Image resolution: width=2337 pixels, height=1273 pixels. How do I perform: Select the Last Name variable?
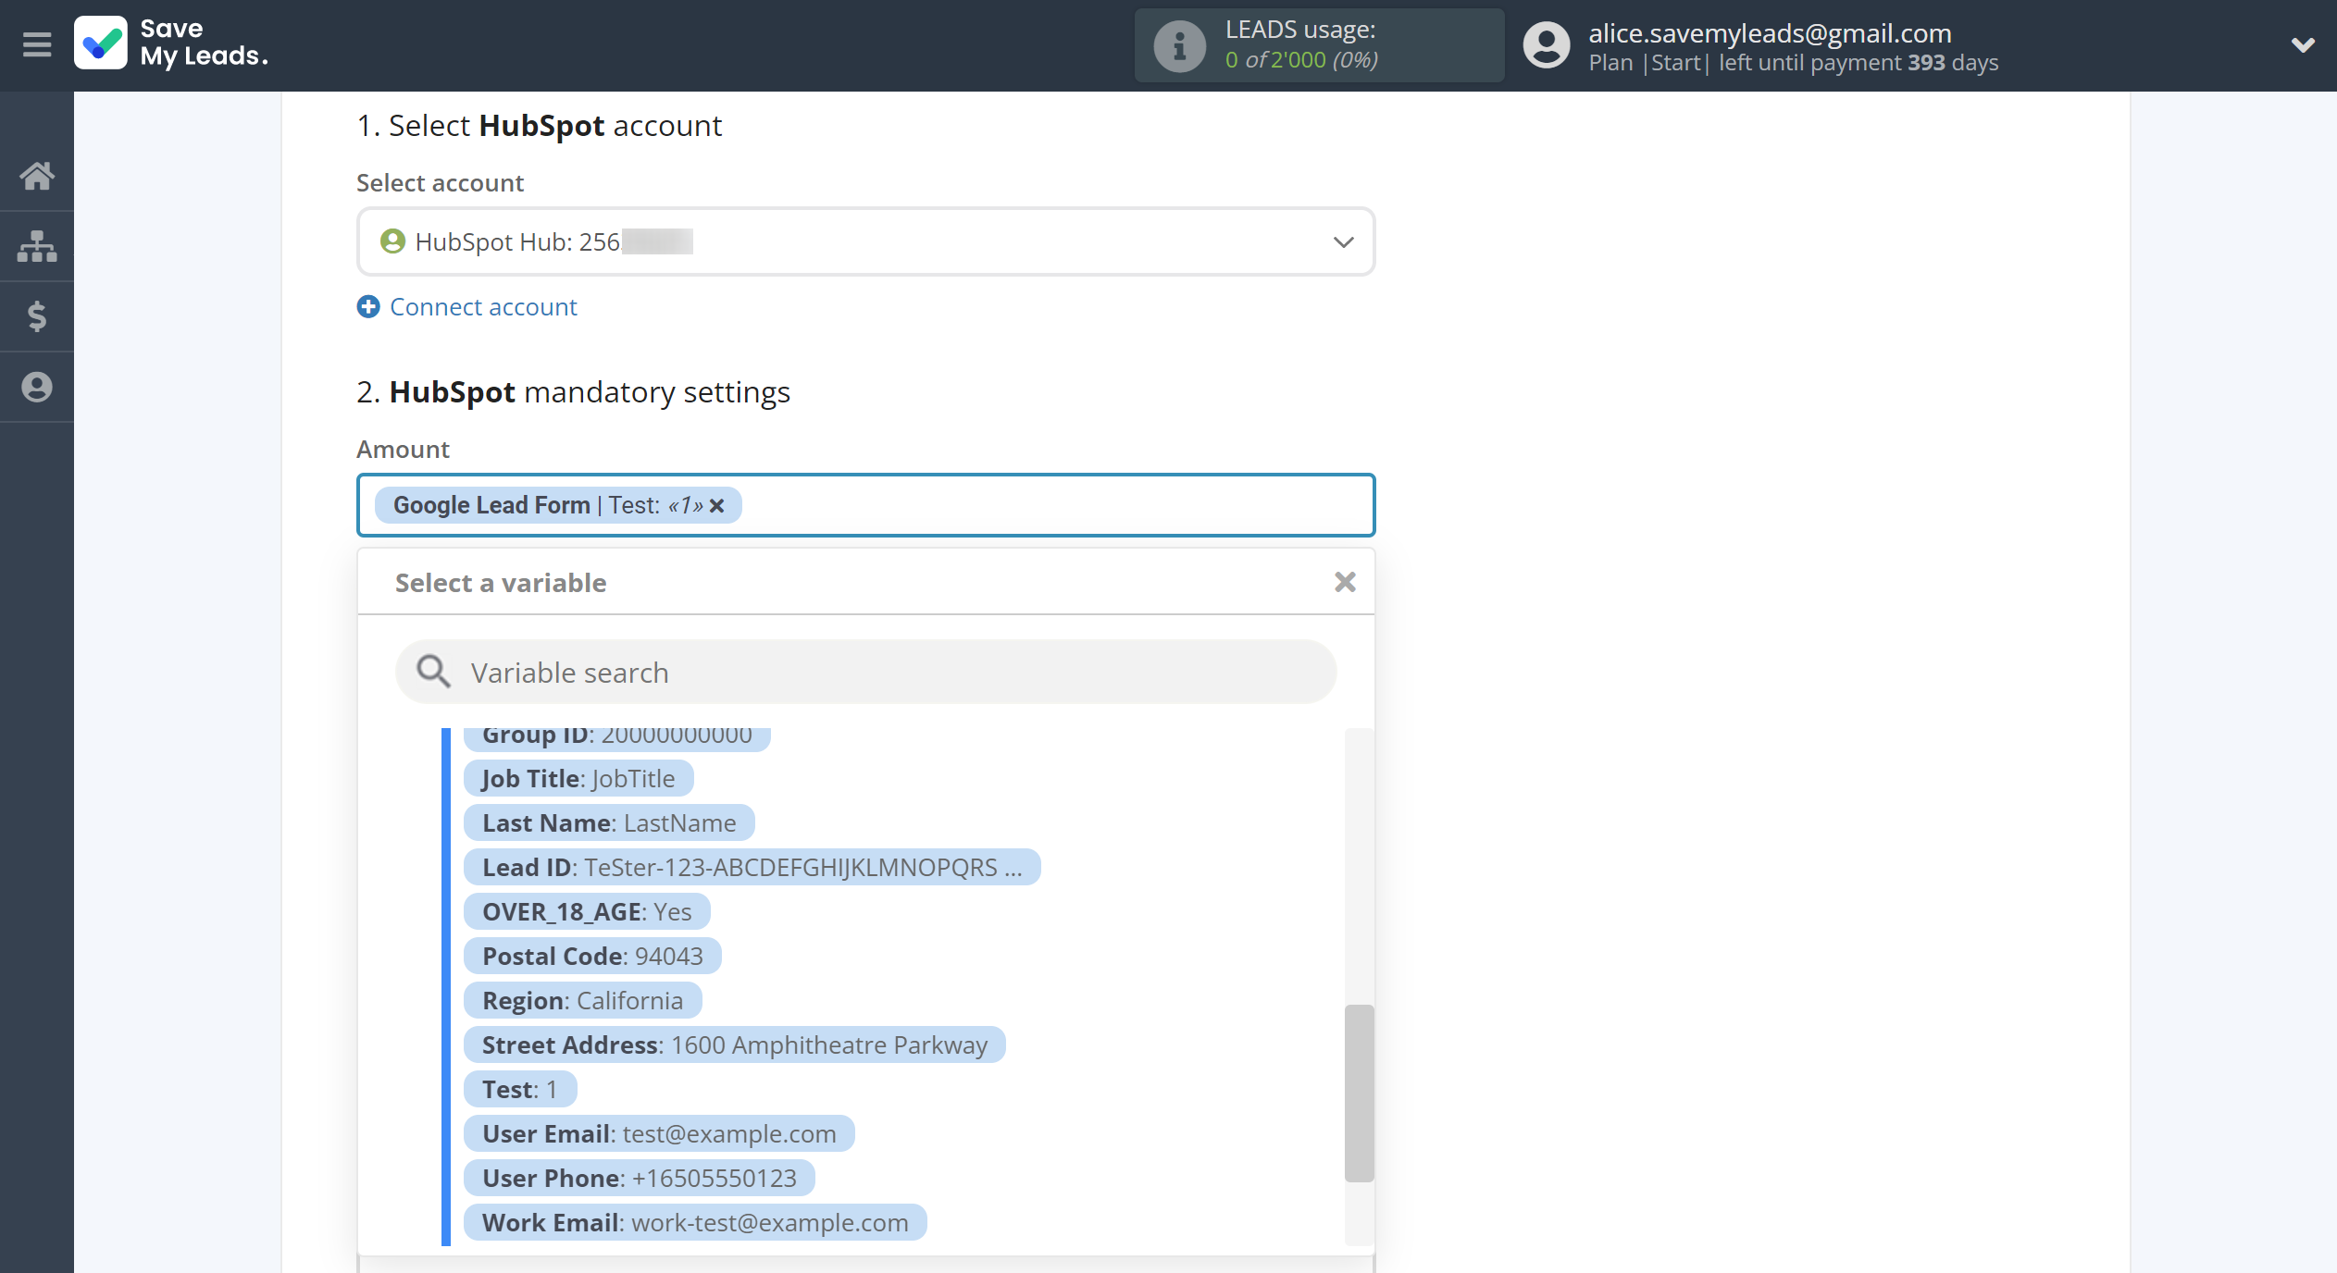click(x=609, y=822)
